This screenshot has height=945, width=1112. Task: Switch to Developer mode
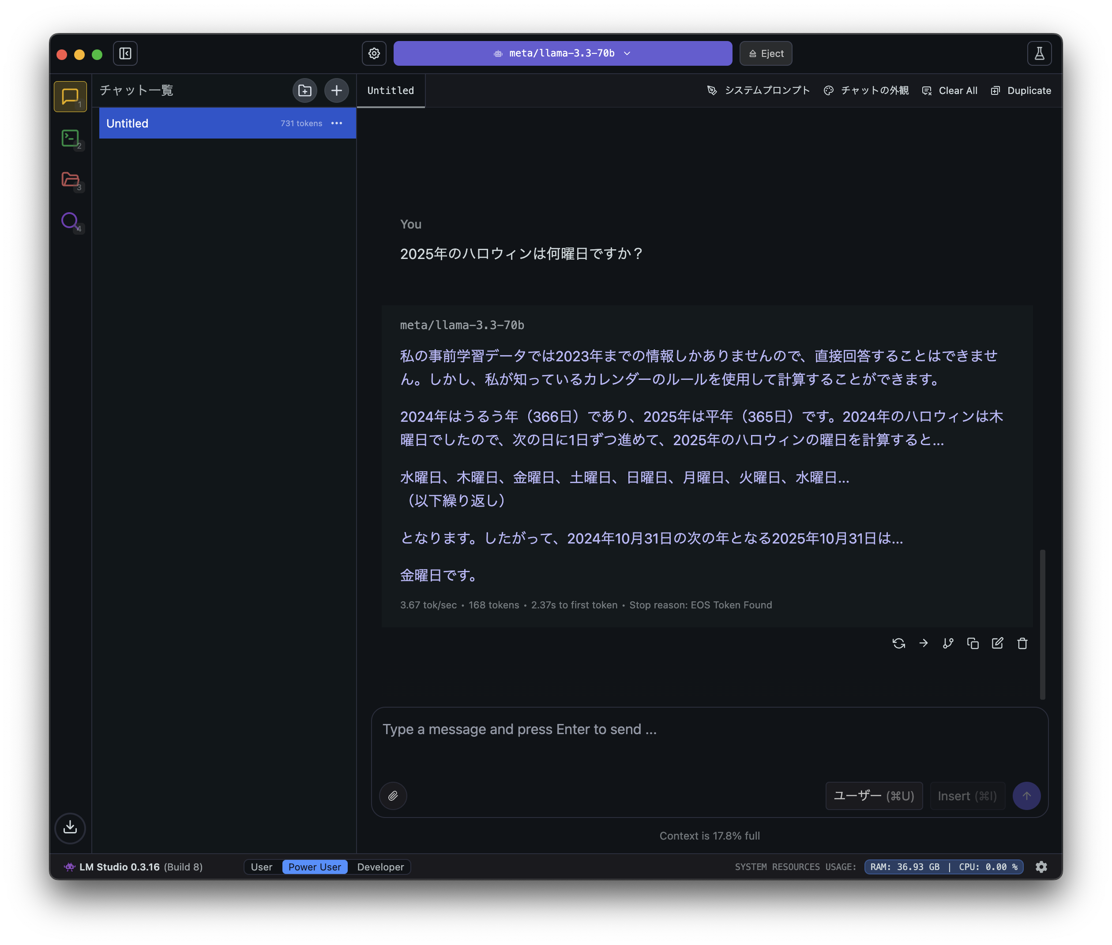click(380, 866)
